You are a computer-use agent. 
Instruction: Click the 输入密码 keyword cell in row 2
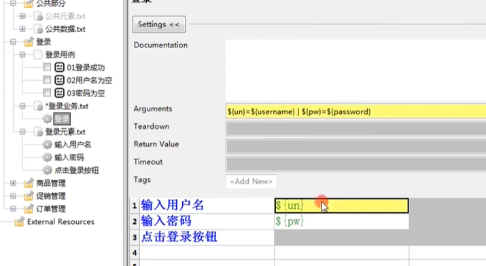(x=207, y=221)
